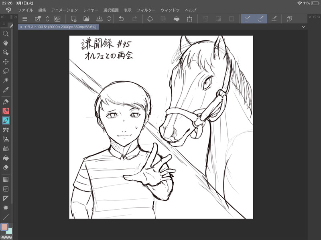Open the ウィンドウ menu
The image size is (321, 240).
170,10
